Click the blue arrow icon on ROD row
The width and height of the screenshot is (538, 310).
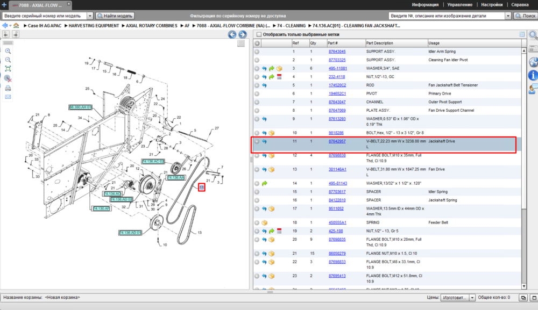[264, 85]
